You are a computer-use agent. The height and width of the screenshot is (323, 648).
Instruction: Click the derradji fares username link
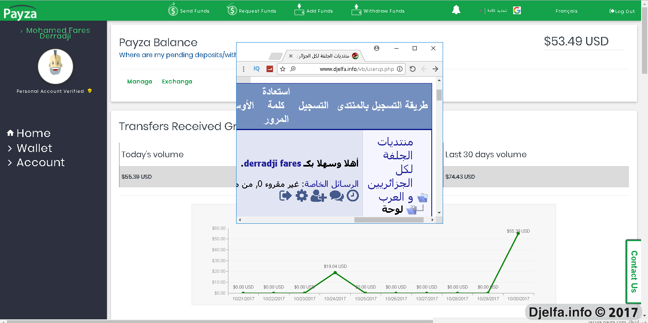[272, 163]
